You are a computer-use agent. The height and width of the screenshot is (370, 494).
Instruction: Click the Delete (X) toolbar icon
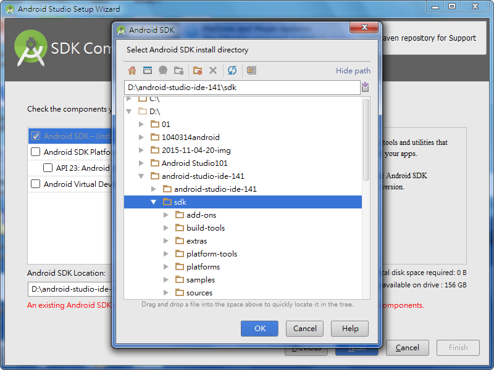coord(213,70)
